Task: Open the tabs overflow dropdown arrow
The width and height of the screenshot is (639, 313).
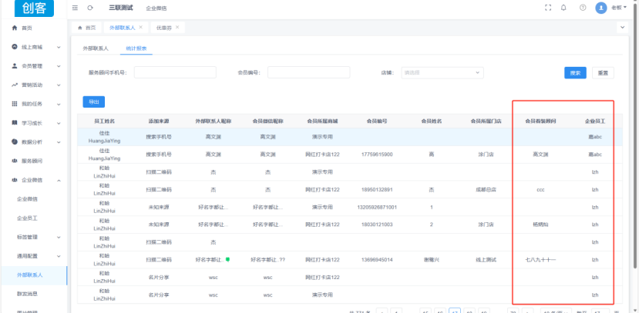Action: point(622,27)
